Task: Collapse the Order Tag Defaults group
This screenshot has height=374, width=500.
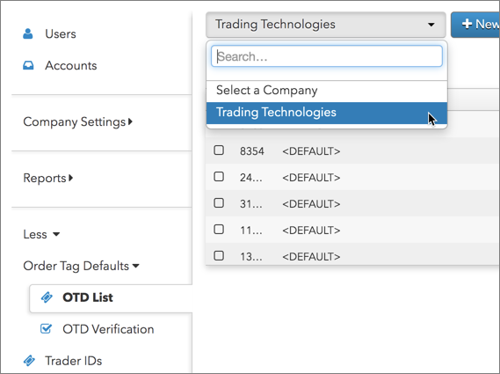Action: [82, 266]
